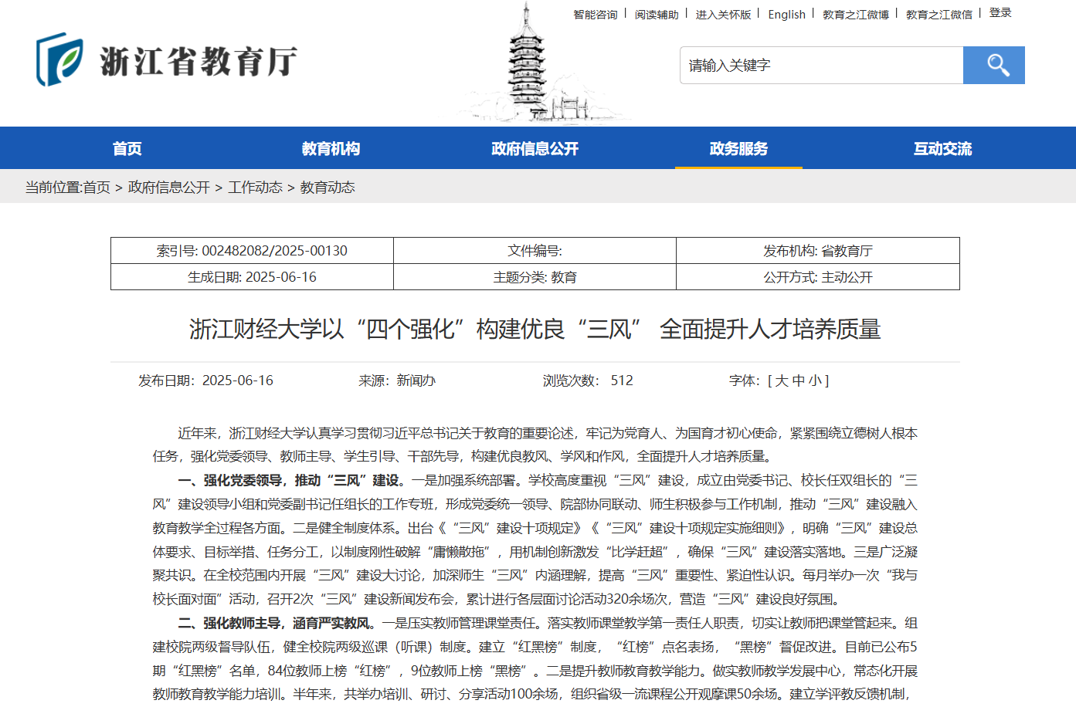This screenshot has height=707, width=1076.
Task: Switch to 进入关怀版 mode
Action: coord(723,15)
